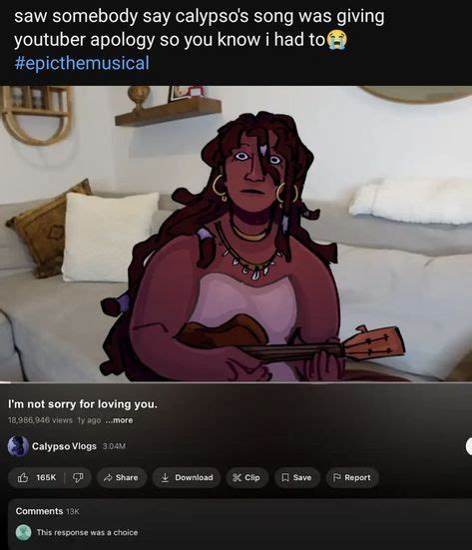Open the Clip scissors tool
The height and width of the screenshot is (550, 472).
[x=246, y=477]
